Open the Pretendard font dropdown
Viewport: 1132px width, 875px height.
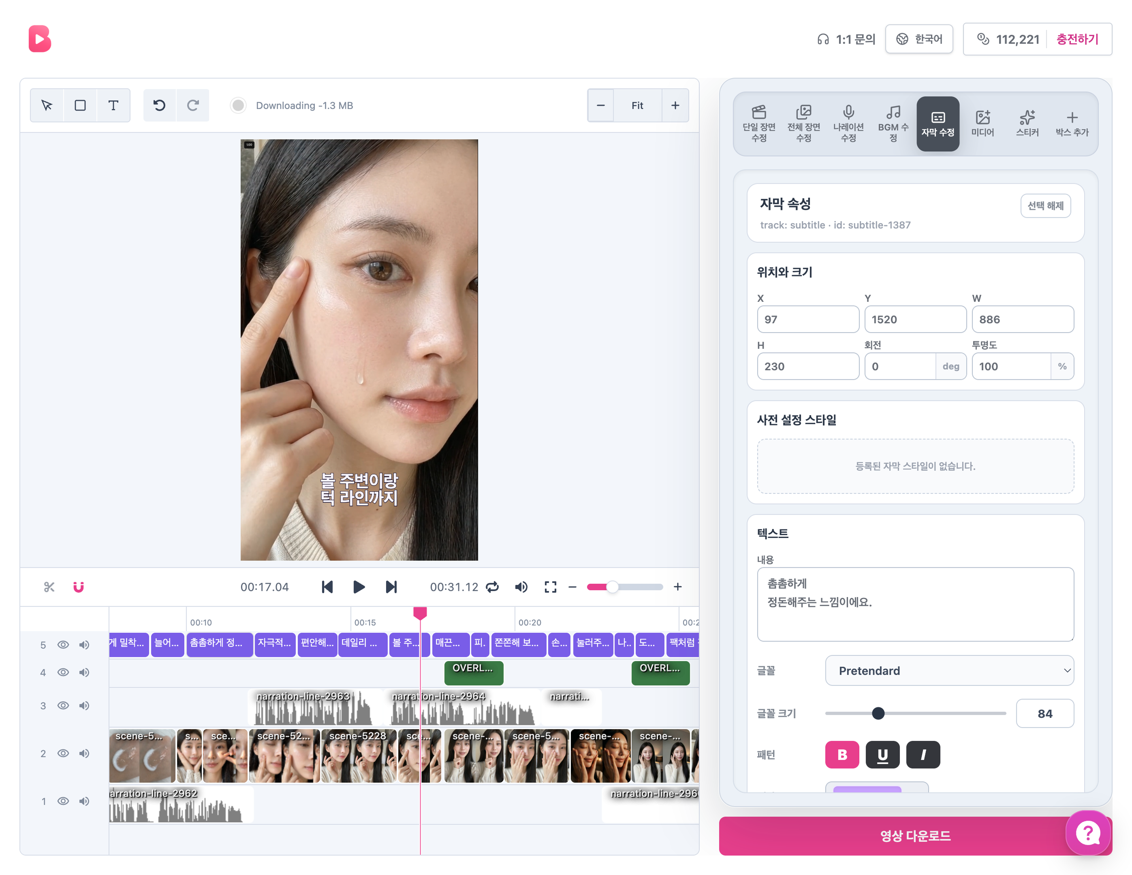[x=949, y=671]
